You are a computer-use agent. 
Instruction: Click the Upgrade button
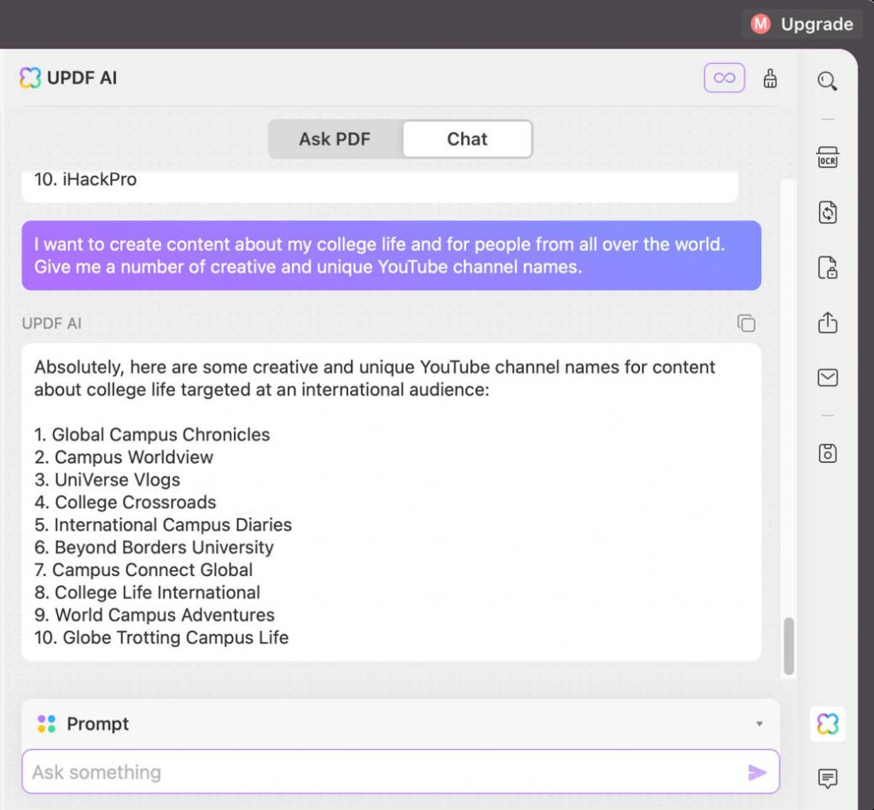(801, 24)
